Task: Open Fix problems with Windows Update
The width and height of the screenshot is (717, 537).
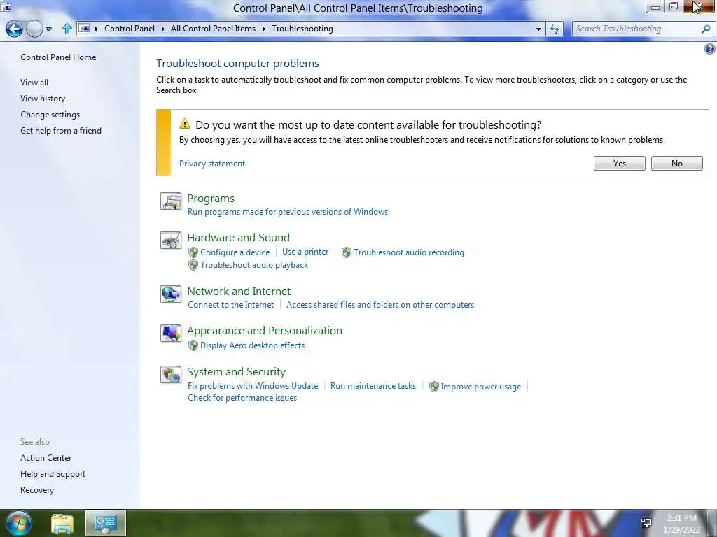Action: pos(253,386)
